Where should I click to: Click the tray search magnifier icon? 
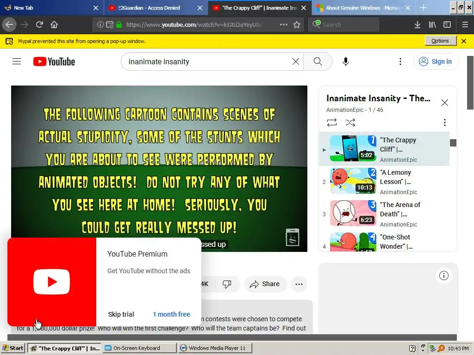point(441,349)
